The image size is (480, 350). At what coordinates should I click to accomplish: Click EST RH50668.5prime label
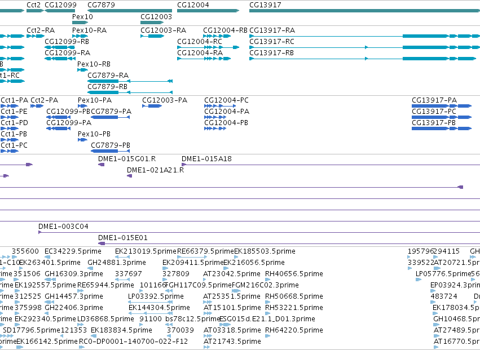click(x=294, y=297)
